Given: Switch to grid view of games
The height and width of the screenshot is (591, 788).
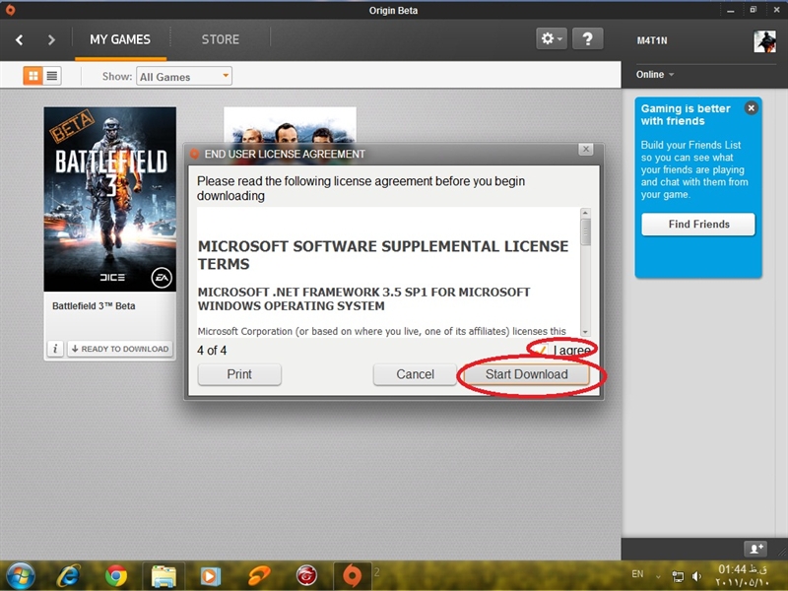Looking at the screenshot, I should [x=33, y=76].
